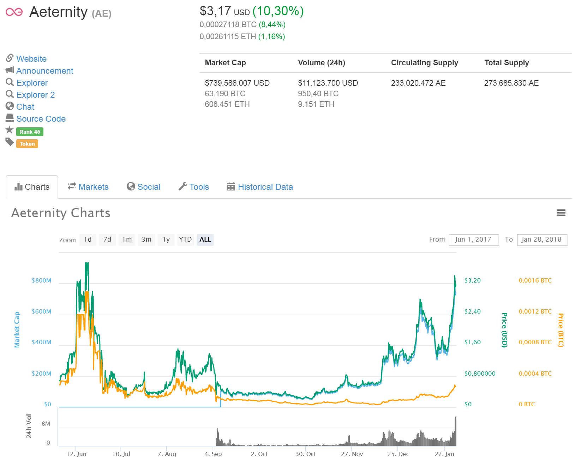Enable the 1y chart zoom

tap(166, 239)
